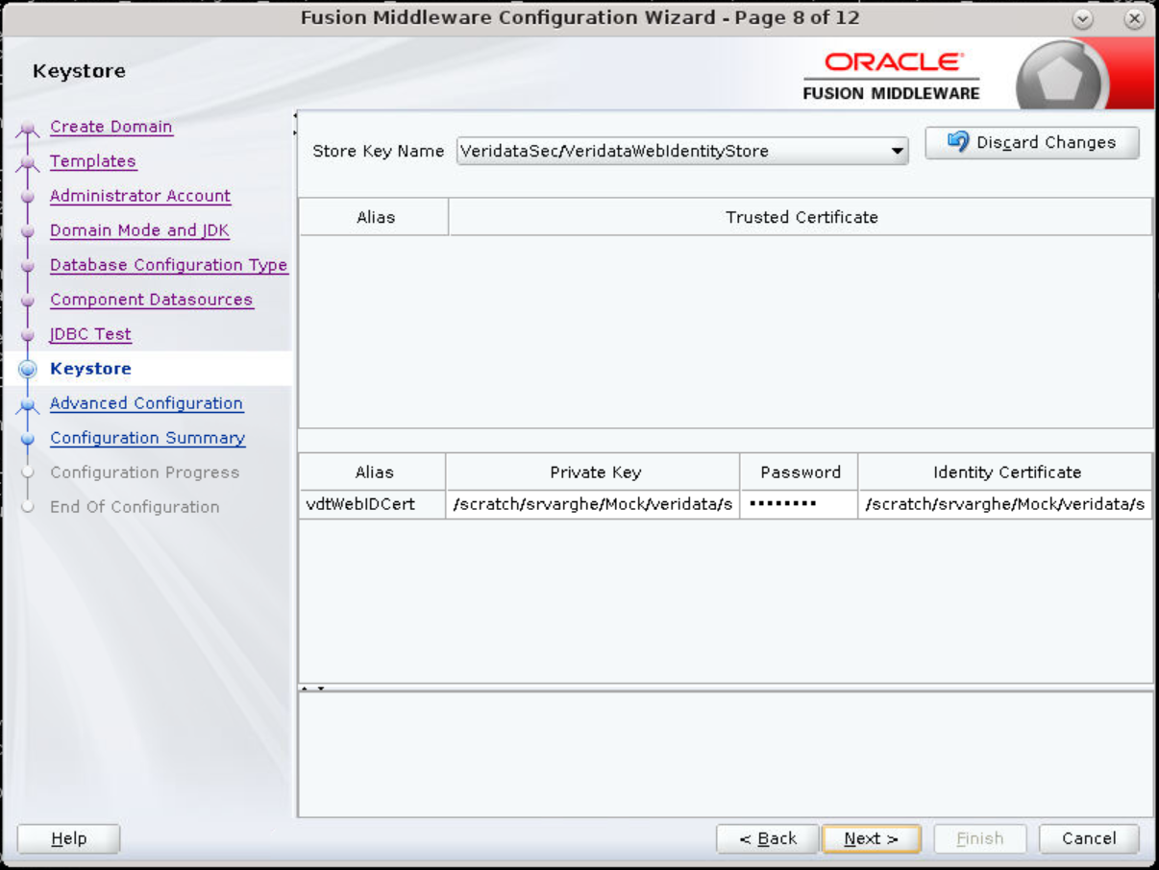Screen dimensions: 1159x870
Task: Open the Store Key Name dropdown
Action: (682, 151)
